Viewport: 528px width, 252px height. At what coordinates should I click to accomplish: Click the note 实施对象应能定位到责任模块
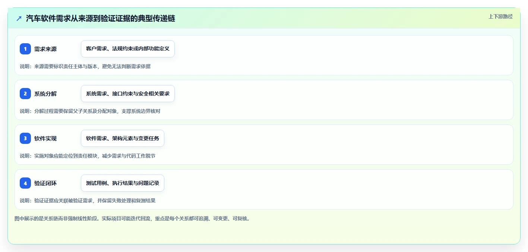tap(66, 156)
